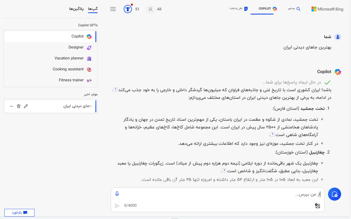Image resolution: width=351 pixels, height=219 pixels.
Task: Open the hamburger menu next to the rewards badge
Action: coord(113,9)
